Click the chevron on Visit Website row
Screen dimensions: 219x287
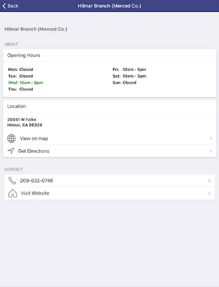click(x=209, y=193)
